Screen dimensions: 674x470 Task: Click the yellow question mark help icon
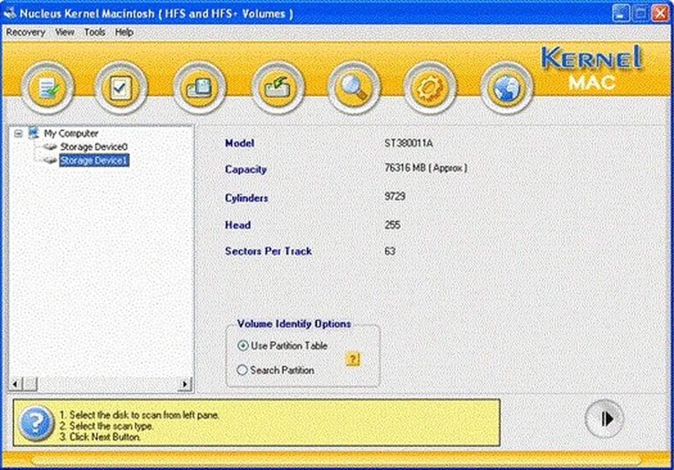pos(353,359)
